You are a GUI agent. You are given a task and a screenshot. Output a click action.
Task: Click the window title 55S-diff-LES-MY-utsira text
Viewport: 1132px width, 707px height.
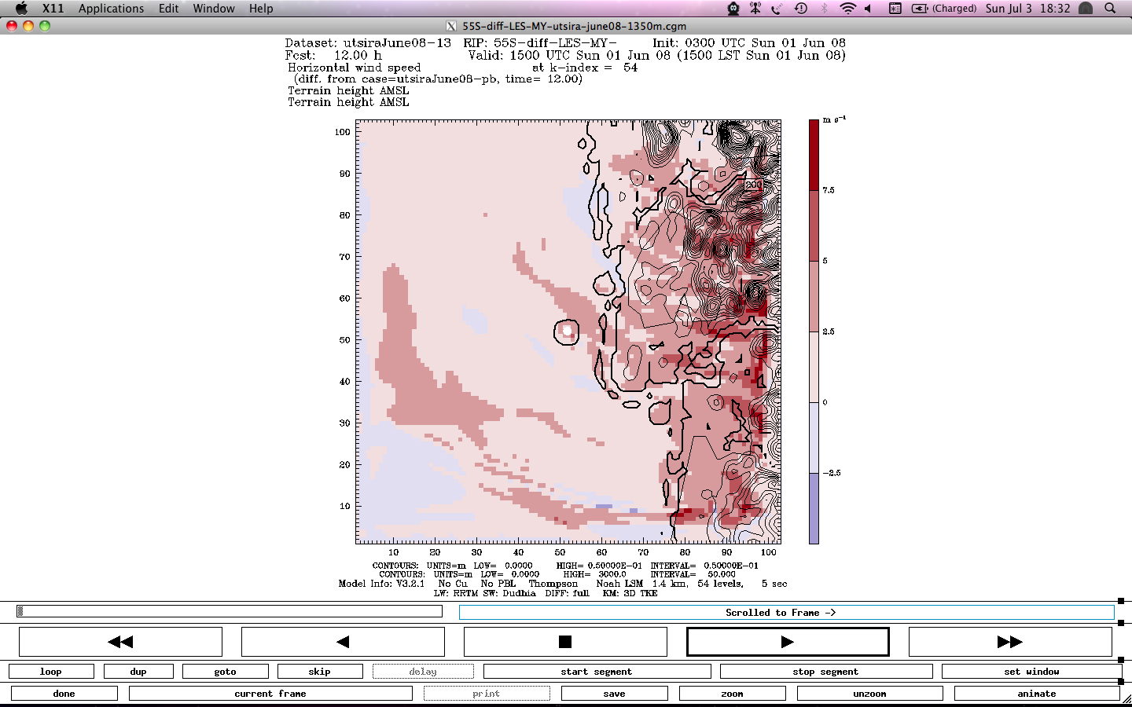point(574,26)
